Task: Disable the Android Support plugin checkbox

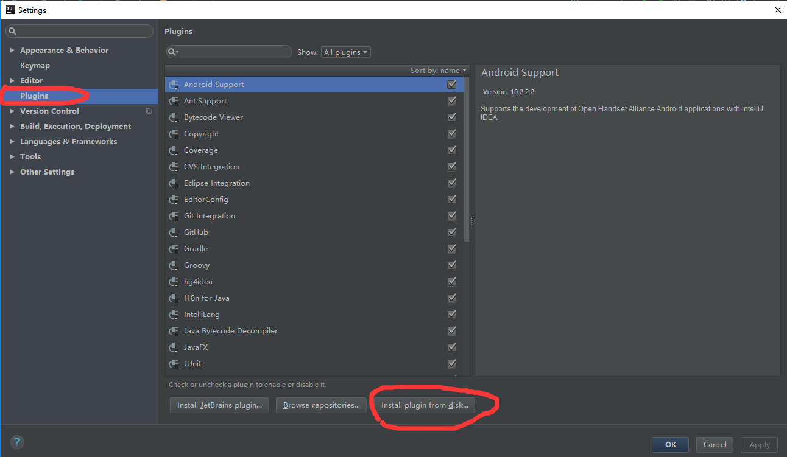Action: click(452, 85)
